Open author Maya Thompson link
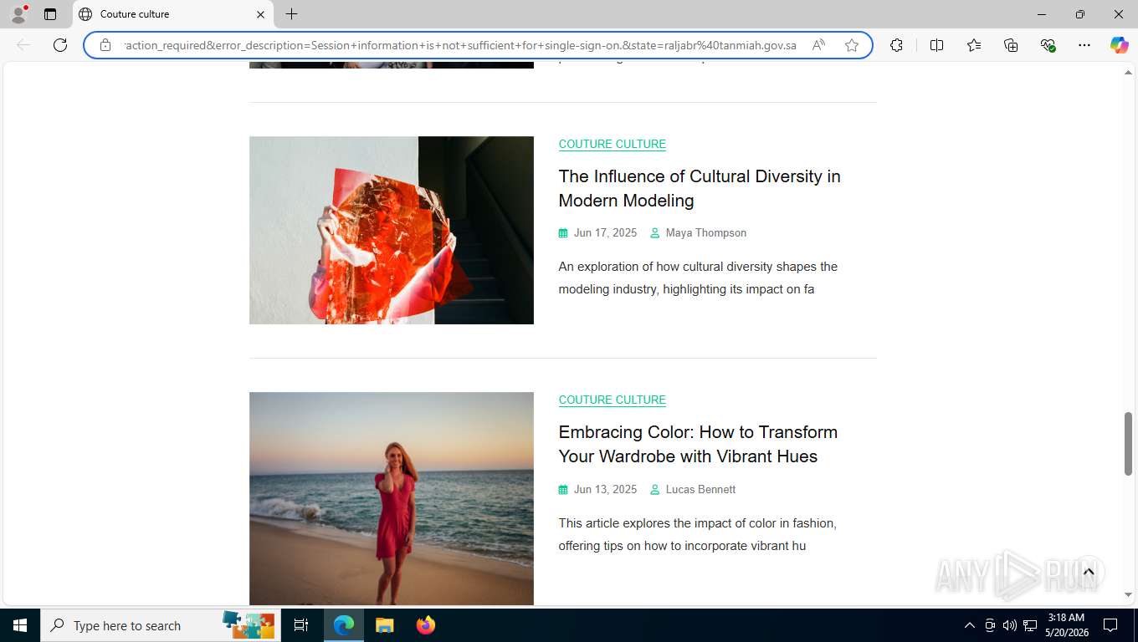1138x642 pixels. point(706,233)
